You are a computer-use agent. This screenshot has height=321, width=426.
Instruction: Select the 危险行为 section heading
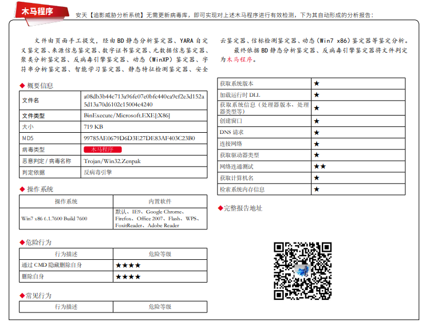click(38, 242)
